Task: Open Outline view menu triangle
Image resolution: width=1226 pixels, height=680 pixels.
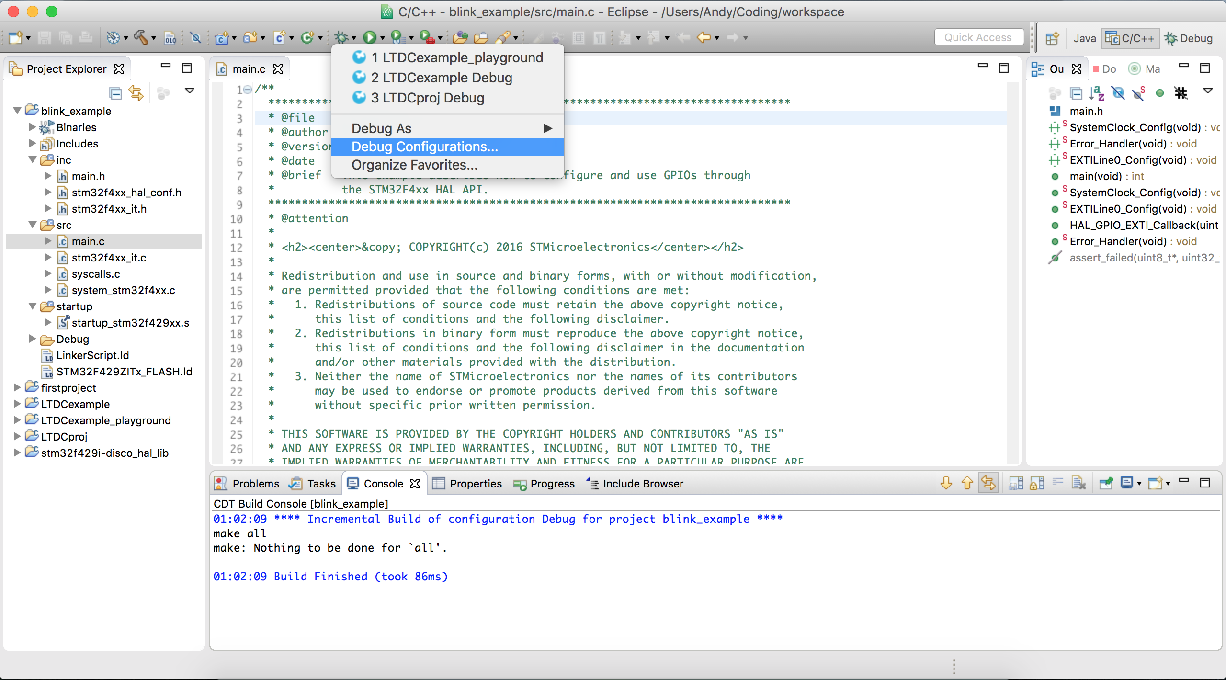Action: point(1208,91)
